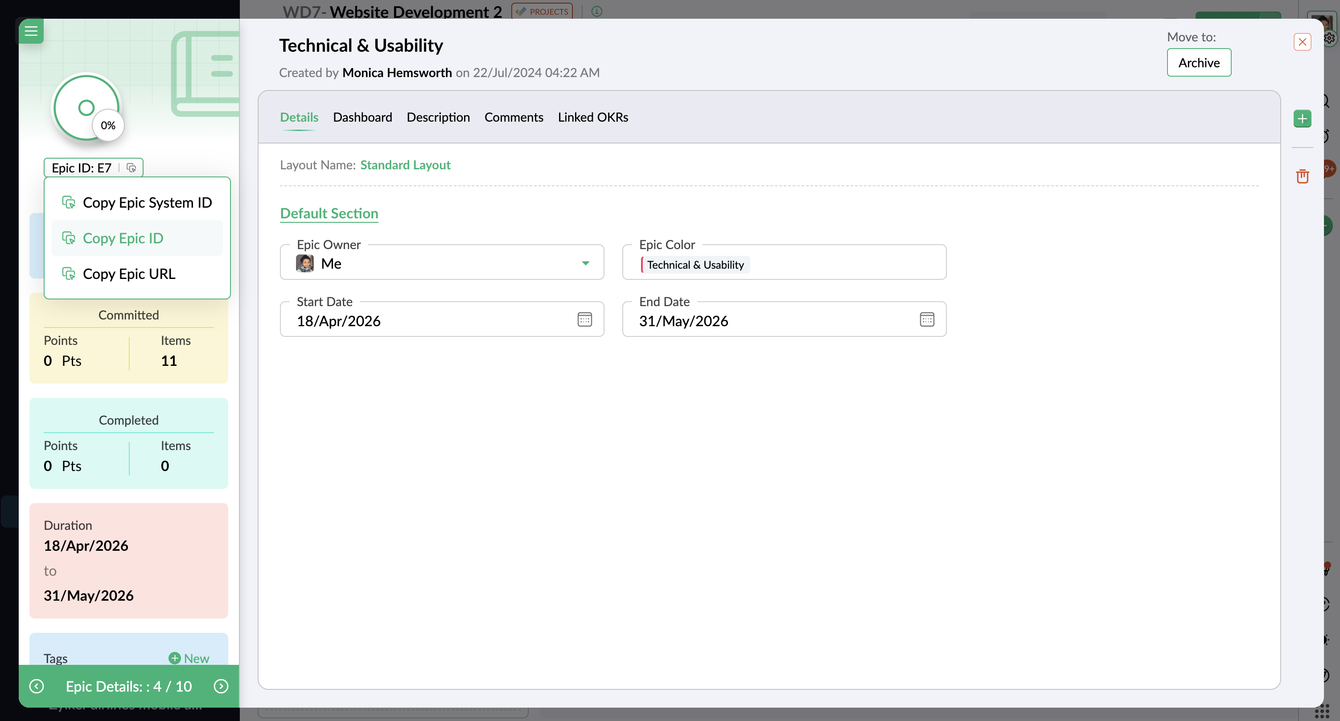The height and width of the screenshot is (721, 1340).
Task: Click the info icon beside PROJECTS tag
Action: pos(596,12)
